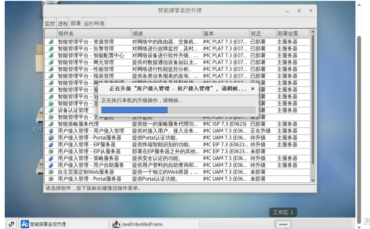Sort by the 组件名 column header
This screenshot has height=229, width=370.
[94, 33]
